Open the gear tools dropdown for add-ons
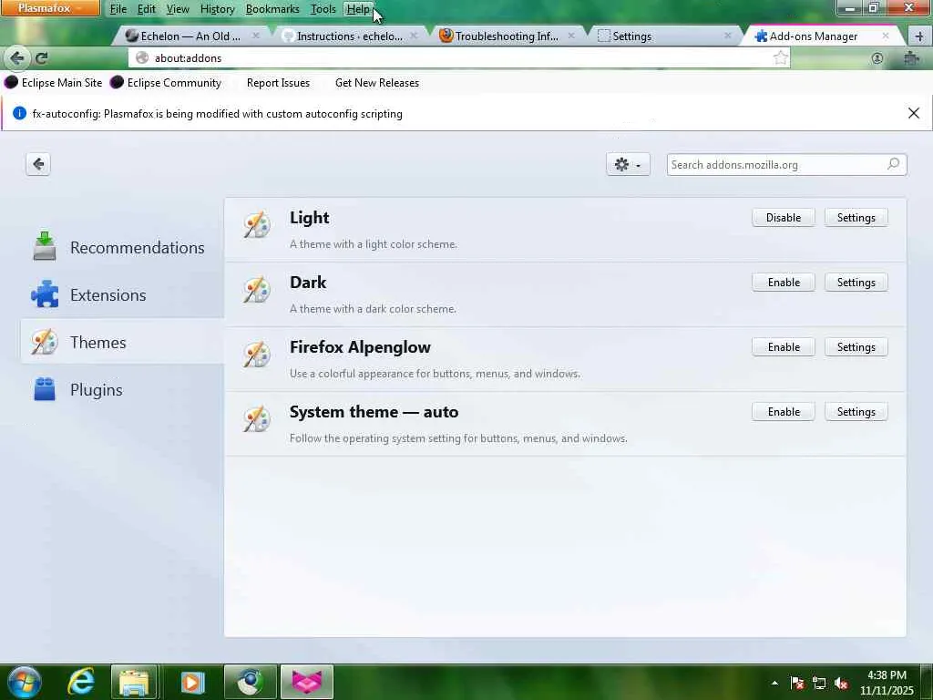 (x=628, y=164)
